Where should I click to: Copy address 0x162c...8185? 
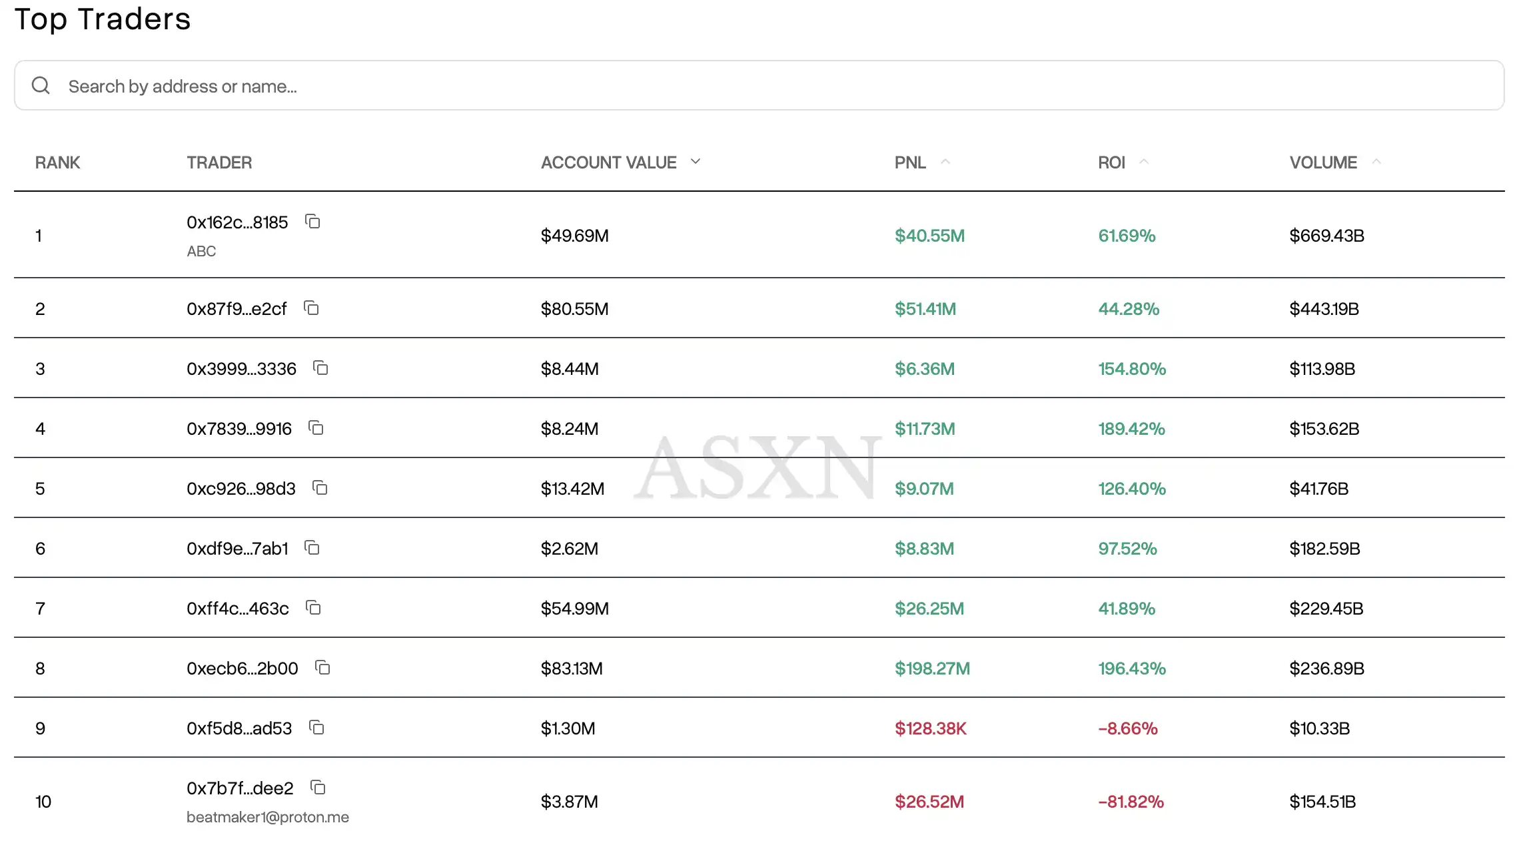[312, 222]
